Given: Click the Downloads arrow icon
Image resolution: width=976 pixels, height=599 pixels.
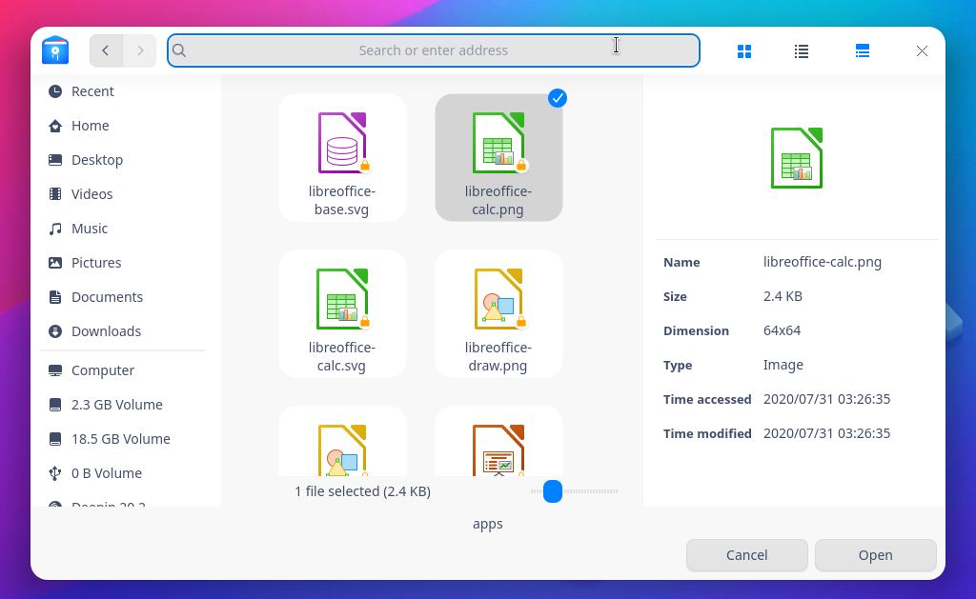Looking at the screenshot, I should coord(55,330).
